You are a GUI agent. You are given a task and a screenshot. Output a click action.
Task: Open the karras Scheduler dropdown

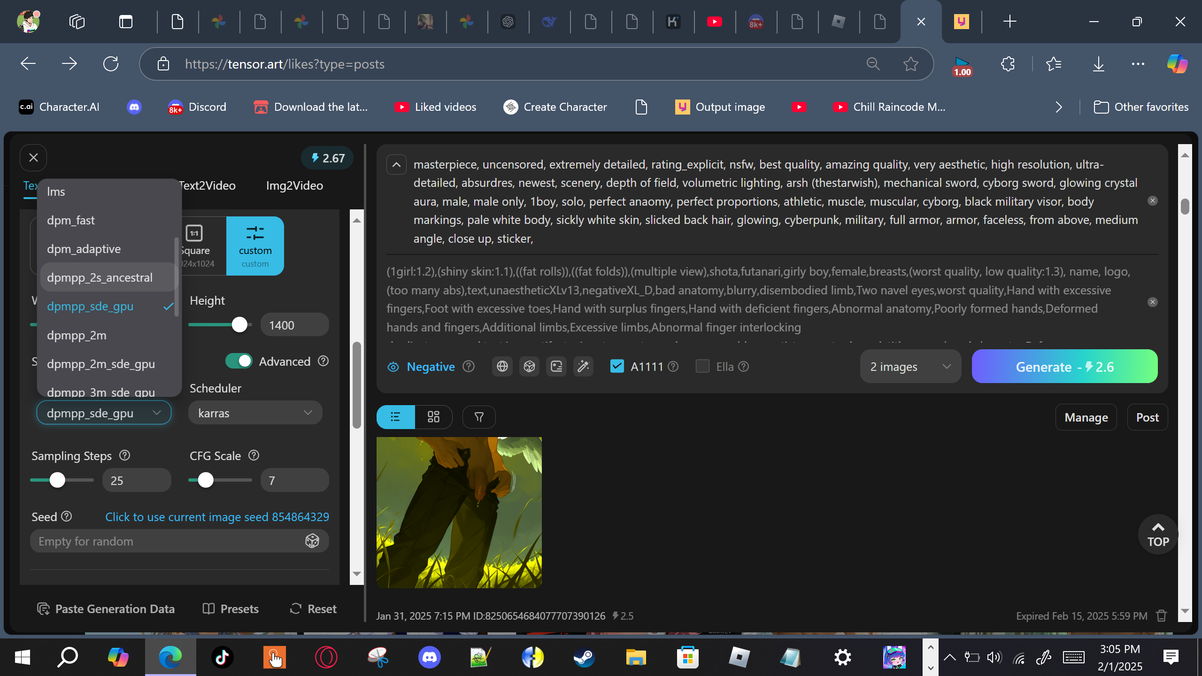[255, 413]
